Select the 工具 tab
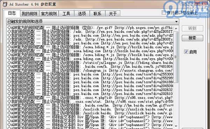Screen dimensions: 210x129 (66, 14)
